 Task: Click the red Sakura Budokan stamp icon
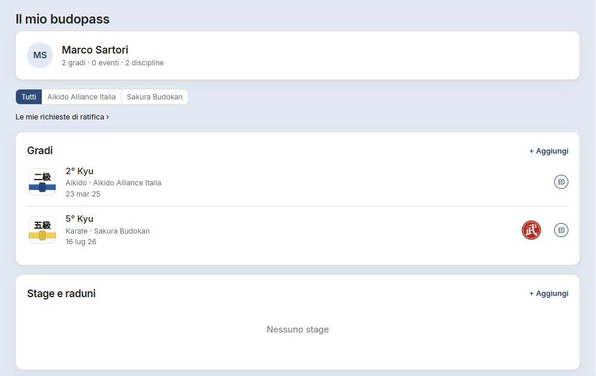[531, 230]
